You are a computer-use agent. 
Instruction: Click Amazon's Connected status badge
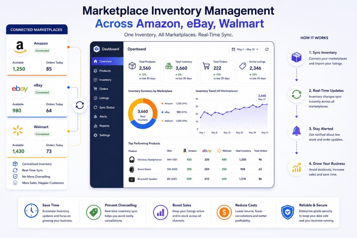tap(42, 51)
